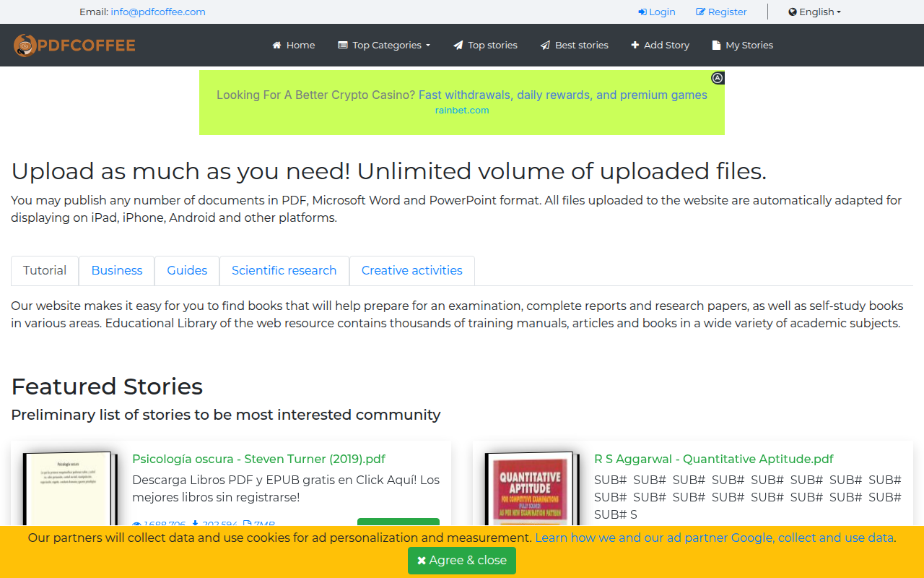Image resolution: width=924 pixels, height=578 pixels.
Task: Switch to Scientific research tab
Action: (x=284, y=270)
